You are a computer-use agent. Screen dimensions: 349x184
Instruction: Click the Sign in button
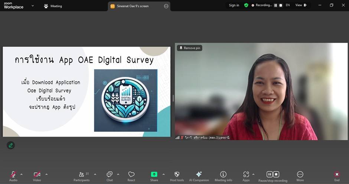pyautogui.click(x=234, y=6)
